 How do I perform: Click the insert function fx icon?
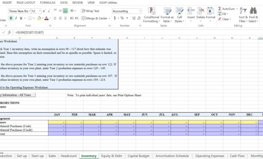[9, 32]
